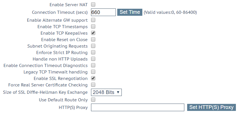
Task: Tick Use Default Route Only checkbox
Action: (x=93, y=100)
